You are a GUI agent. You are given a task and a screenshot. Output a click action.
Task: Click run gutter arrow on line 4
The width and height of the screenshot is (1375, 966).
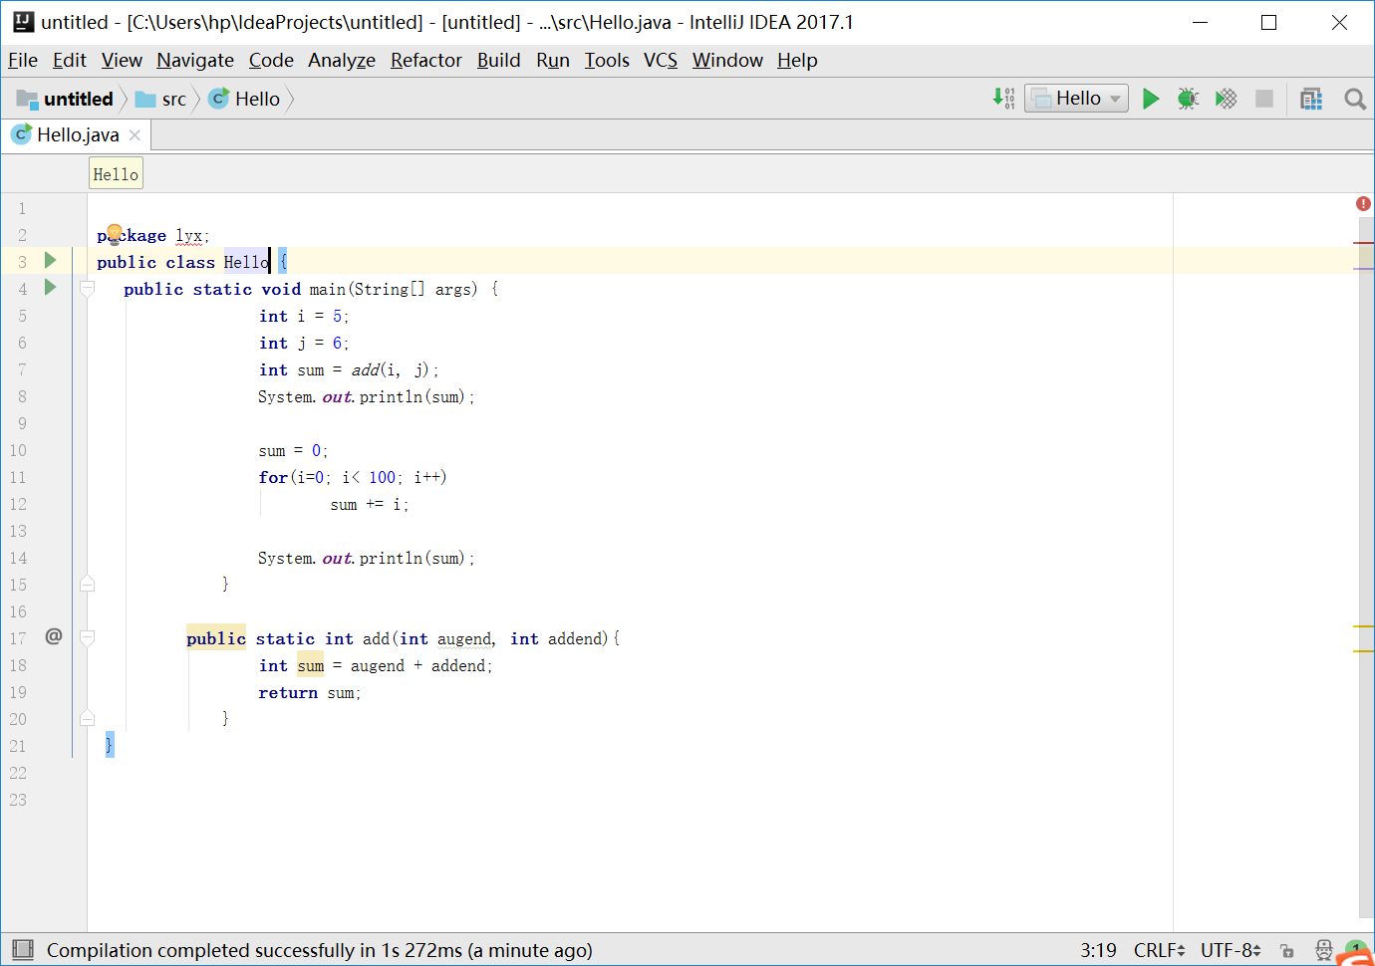(x=50, y=287)
